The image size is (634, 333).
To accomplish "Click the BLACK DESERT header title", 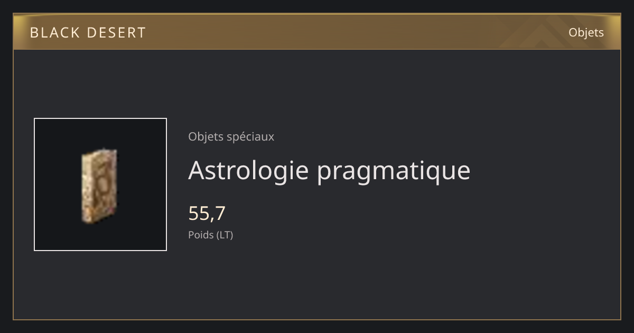I will point(88,33).
